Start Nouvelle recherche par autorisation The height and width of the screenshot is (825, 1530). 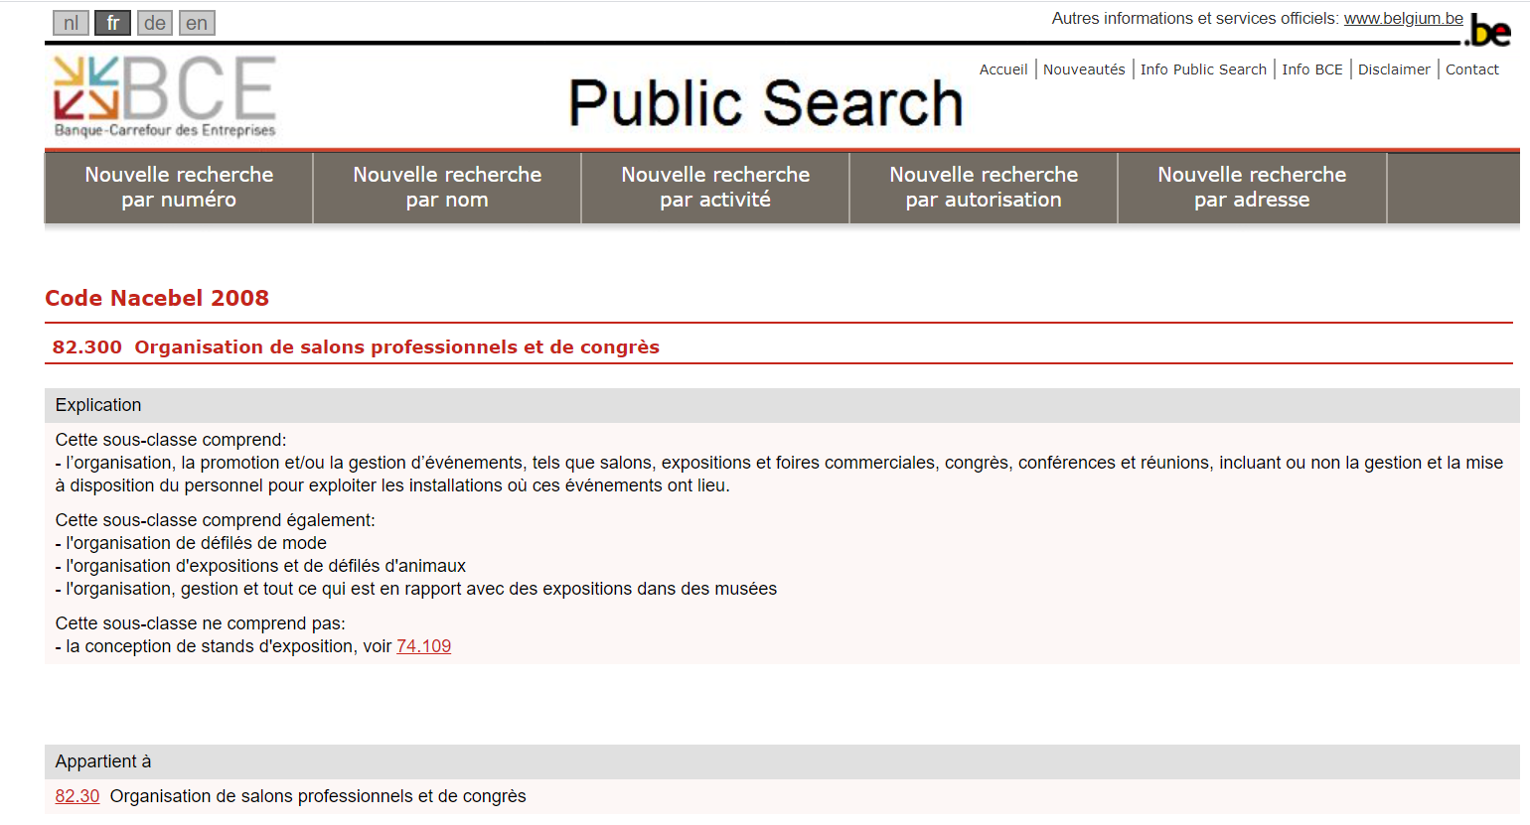(984, 187)
